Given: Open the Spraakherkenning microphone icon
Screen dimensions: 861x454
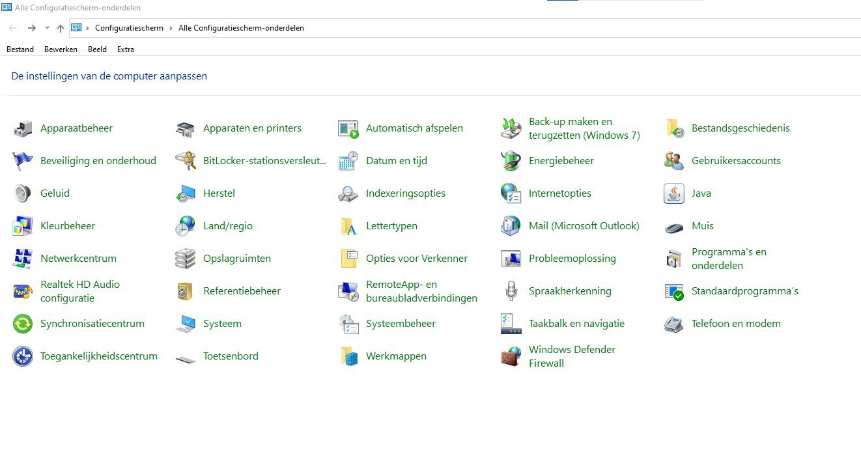Looking at the screenshot, I should point(511,291).
